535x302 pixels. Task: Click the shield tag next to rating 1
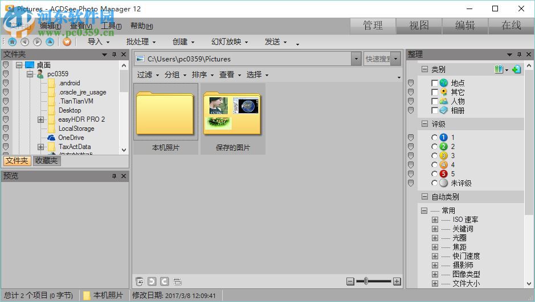pos(411,137)
